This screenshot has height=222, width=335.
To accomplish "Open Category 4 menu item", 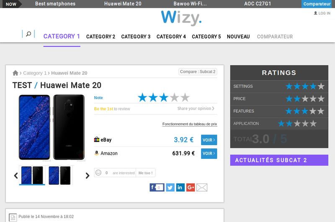I will click(171, 37).
